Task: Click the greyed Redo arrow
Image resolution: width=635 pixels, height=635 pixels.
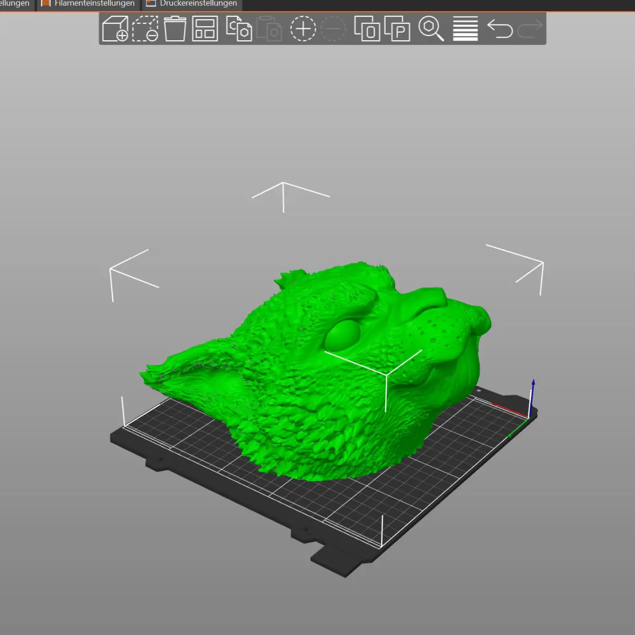Action: coord(530,29)
